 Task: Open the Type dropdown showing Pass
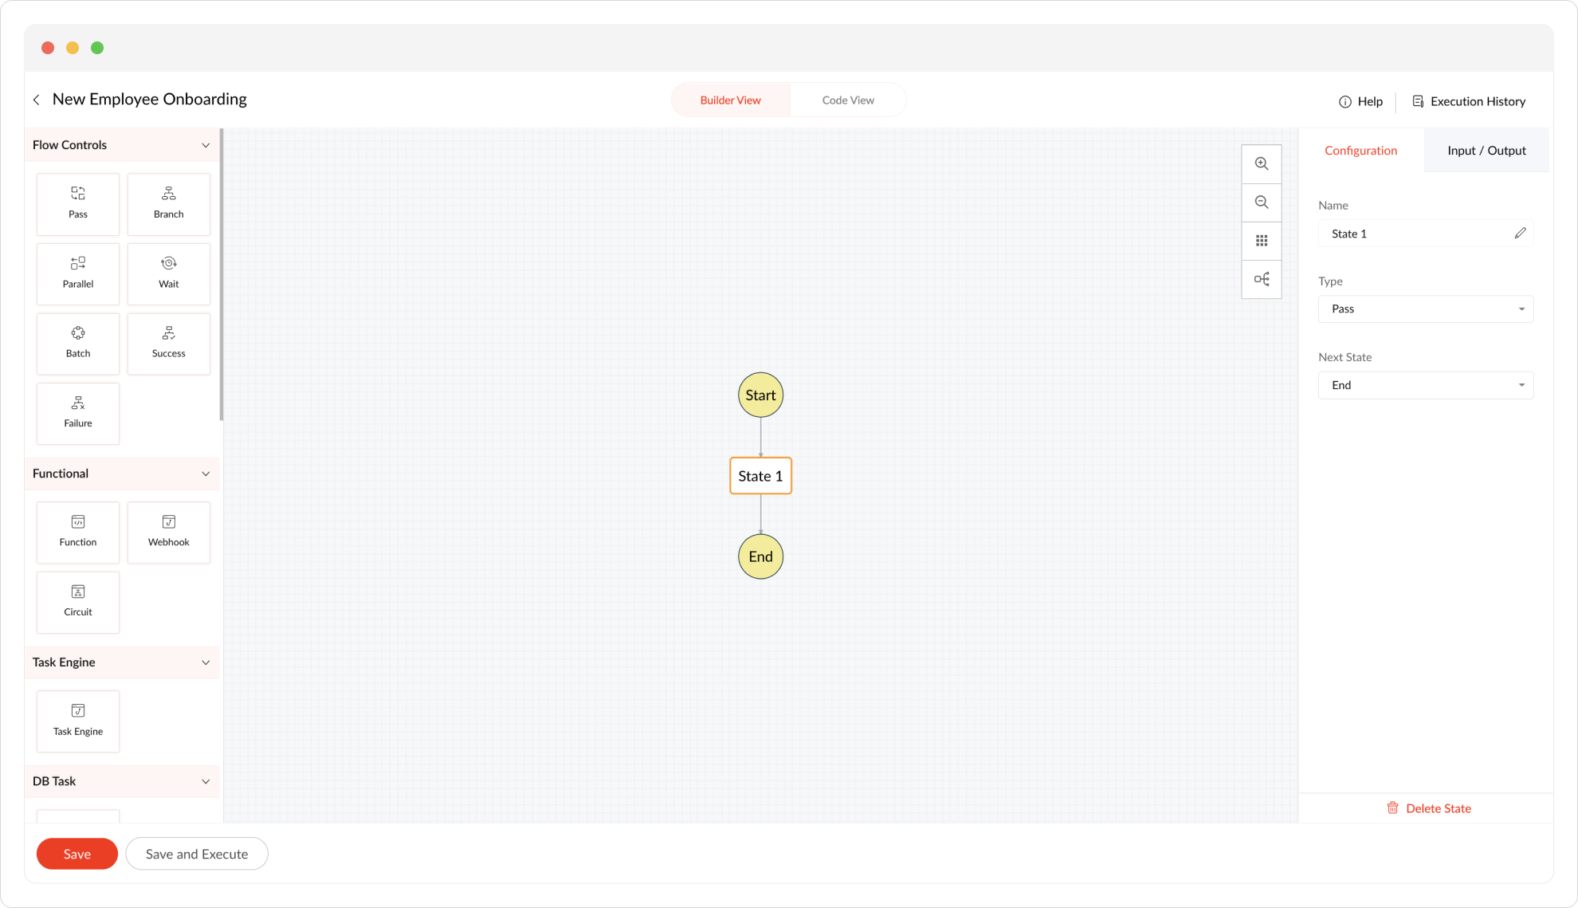(1425, 309)
